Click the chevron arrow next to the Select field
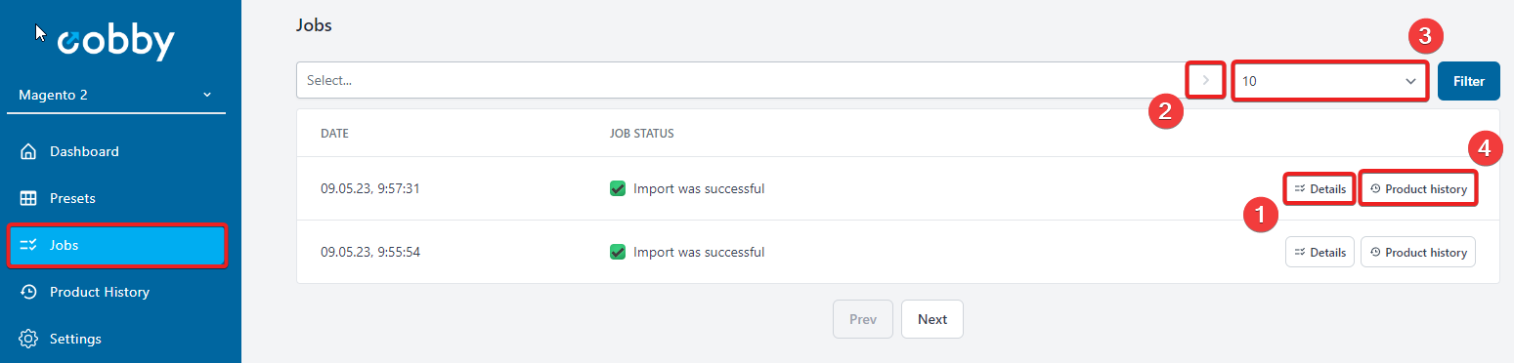Image resolution: width=1514 pixels, height=363 pixels. coord(1206,81)
